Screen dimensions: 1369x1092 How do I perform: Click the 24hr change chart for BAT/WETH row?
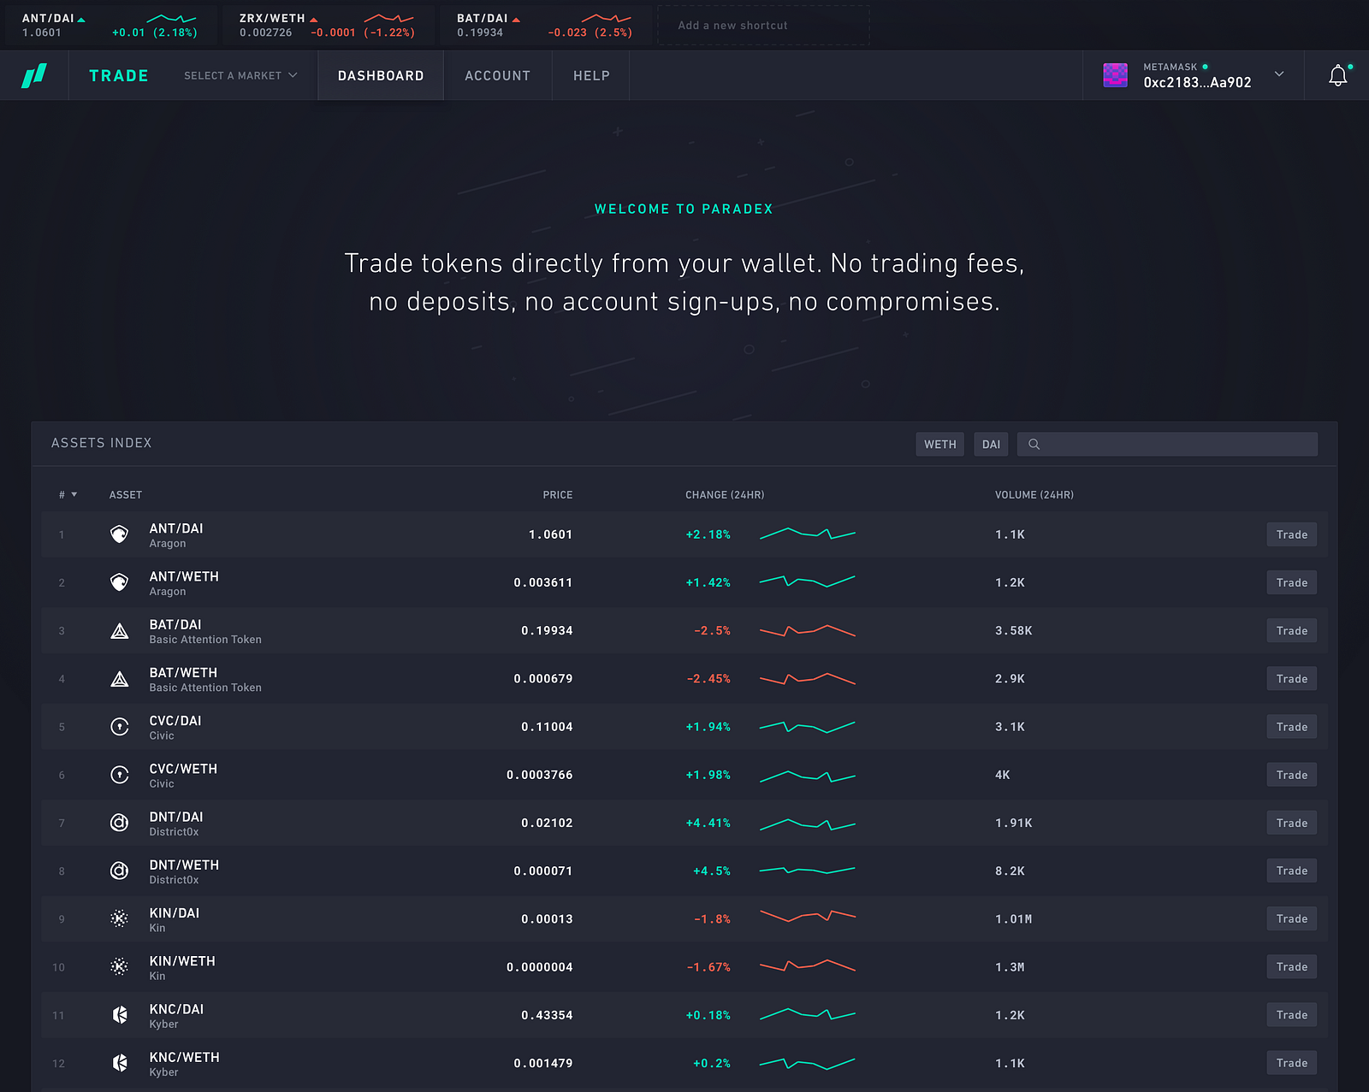[808, 679]
